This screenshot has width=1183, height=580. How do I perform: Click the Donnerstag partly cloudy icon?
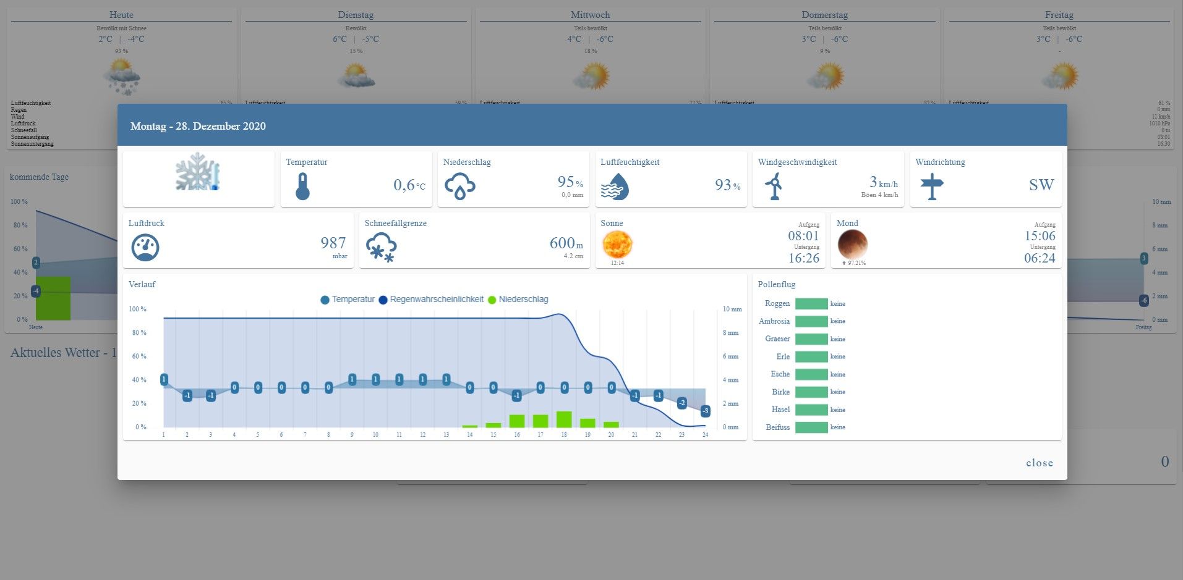click(x=826, y=76)
